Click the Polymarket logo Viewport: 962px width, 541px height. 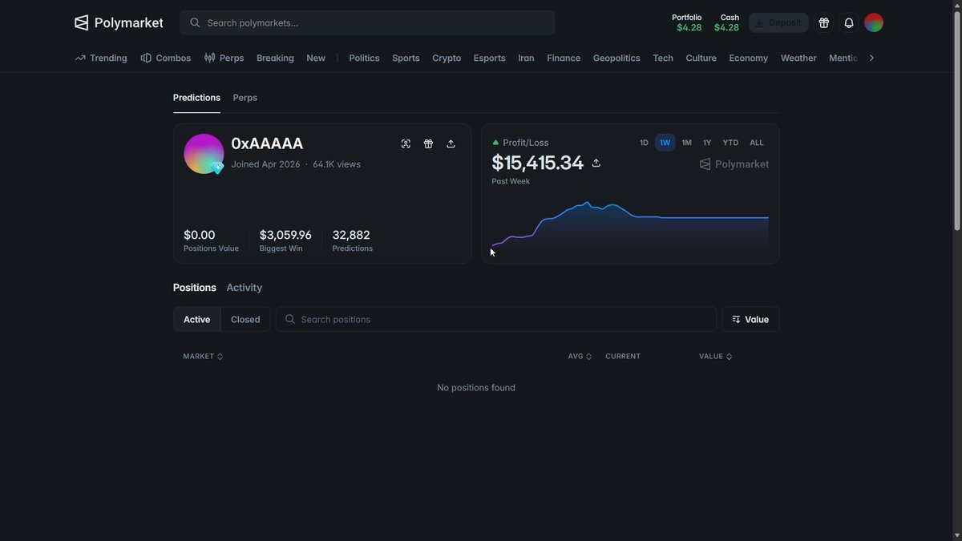pyautogui.click(x=119, y=22)
